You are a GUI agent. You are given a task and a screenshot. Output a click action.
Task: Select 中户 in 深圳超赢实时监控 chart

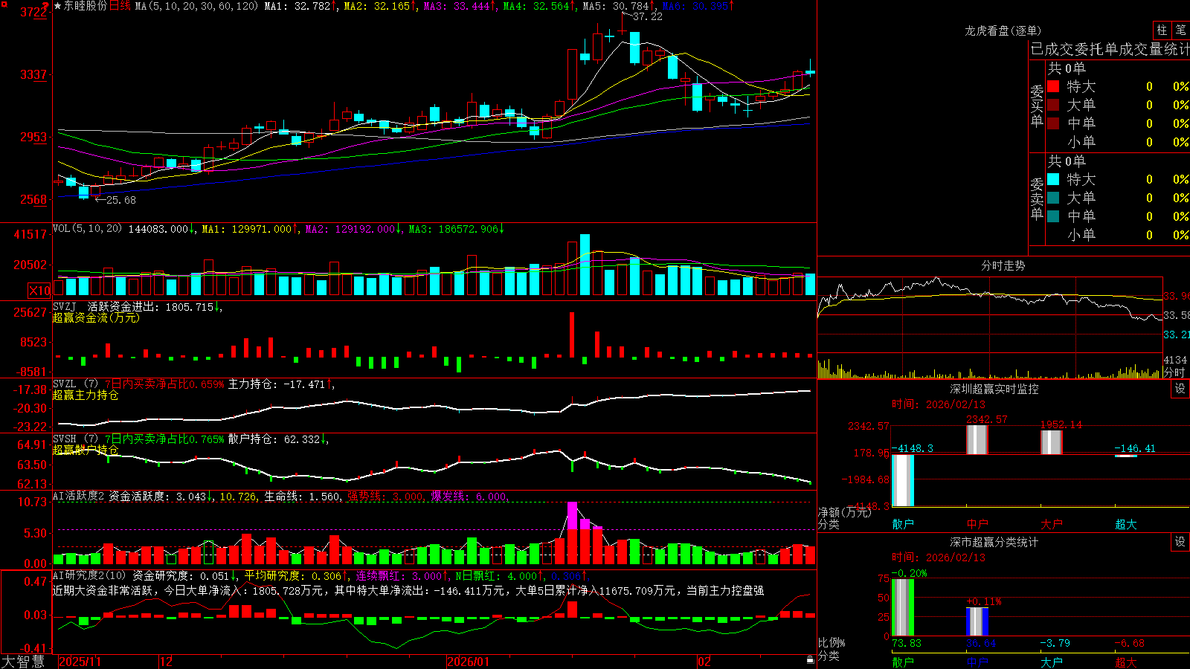click(x=977, y=524)
